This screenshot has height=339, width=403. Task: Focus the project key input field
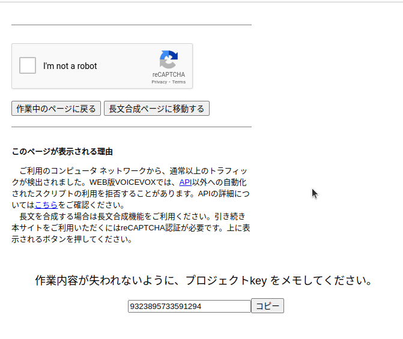click(189, 306)
